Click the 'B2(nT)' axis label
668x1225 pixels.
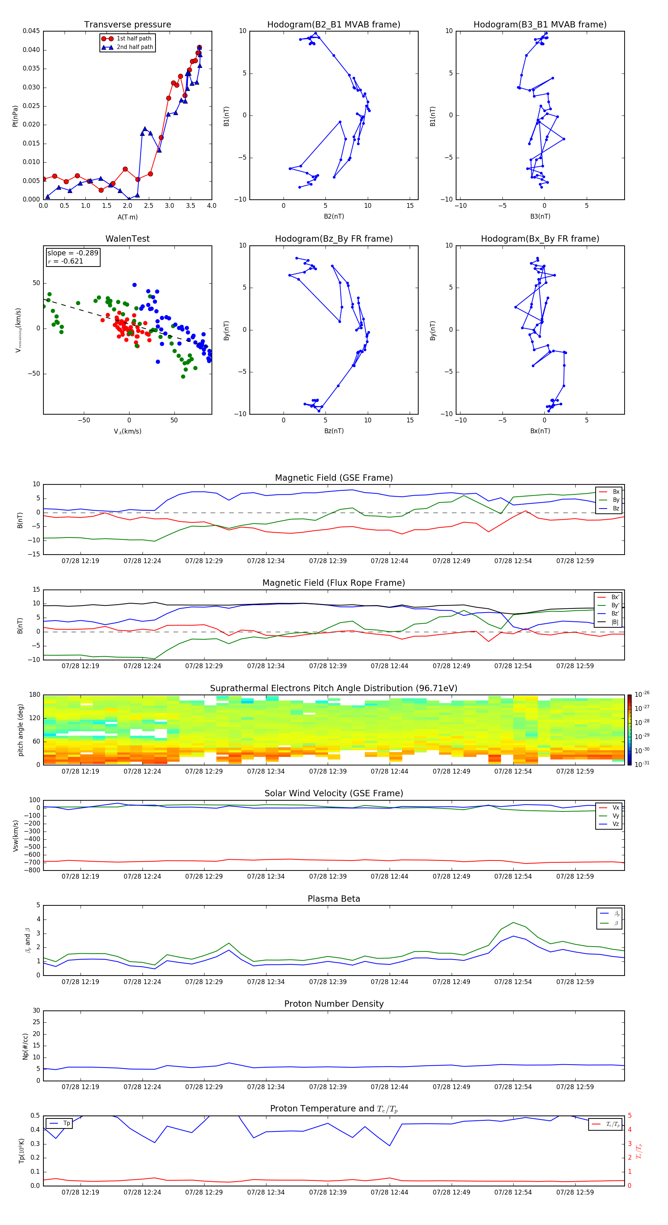click(x=334, y=216)
